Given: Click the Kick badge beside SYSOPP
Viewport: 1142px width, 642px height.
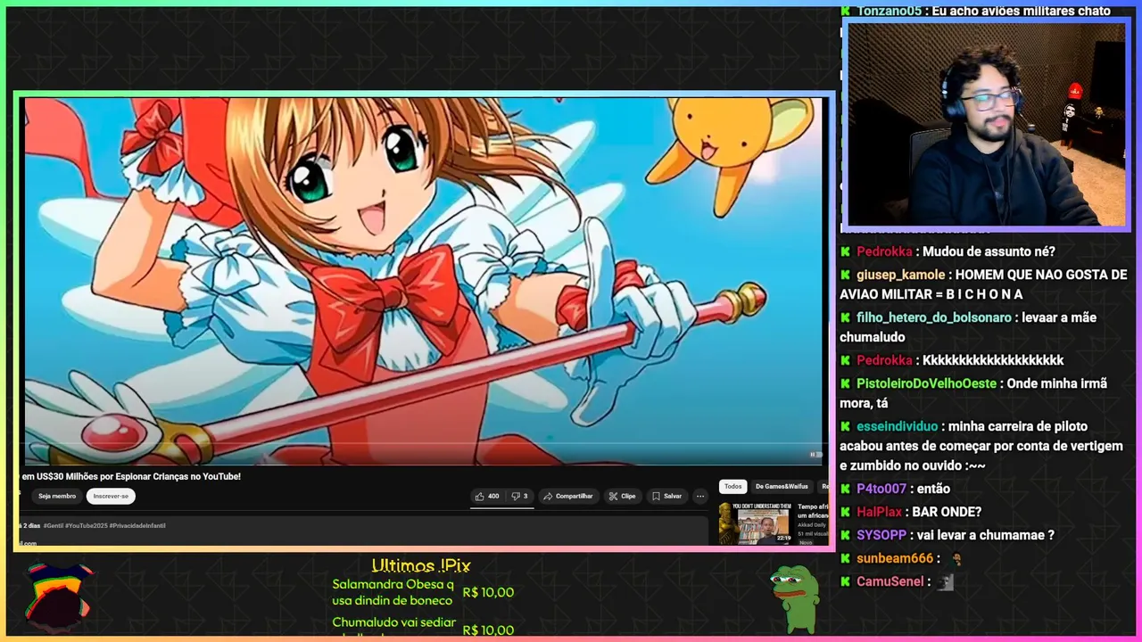Looking at the screenshot, I should pyautogui.click(x=845, y=535).
